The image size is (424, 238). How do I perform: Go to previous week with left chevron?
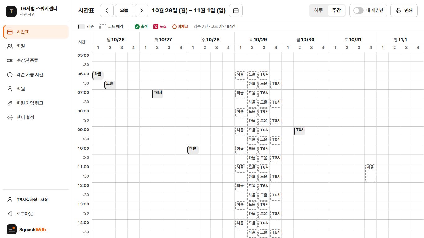(107, 11)
